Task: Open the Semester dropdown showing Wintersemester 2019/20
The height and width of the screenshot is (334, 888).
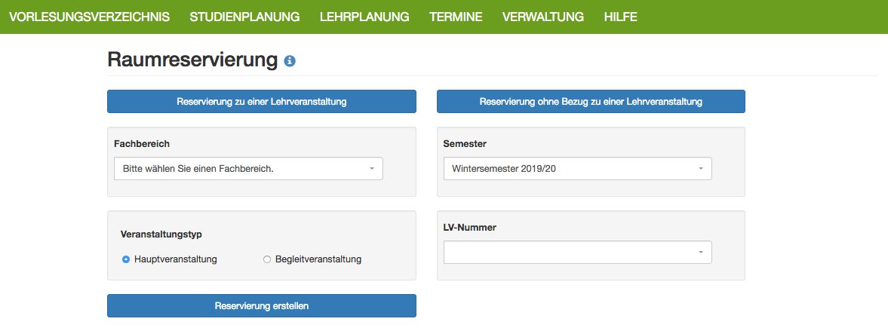Action: point(578,169)
